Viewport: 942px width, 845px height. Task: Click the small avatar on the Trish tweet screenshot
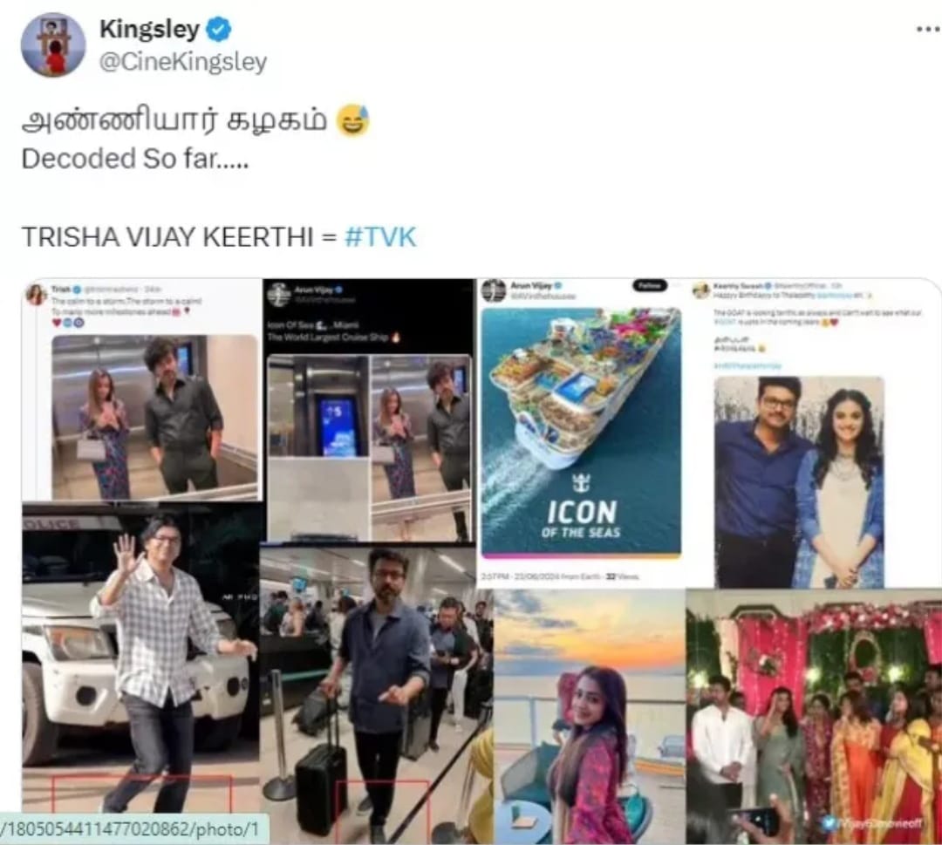[36, 294]
